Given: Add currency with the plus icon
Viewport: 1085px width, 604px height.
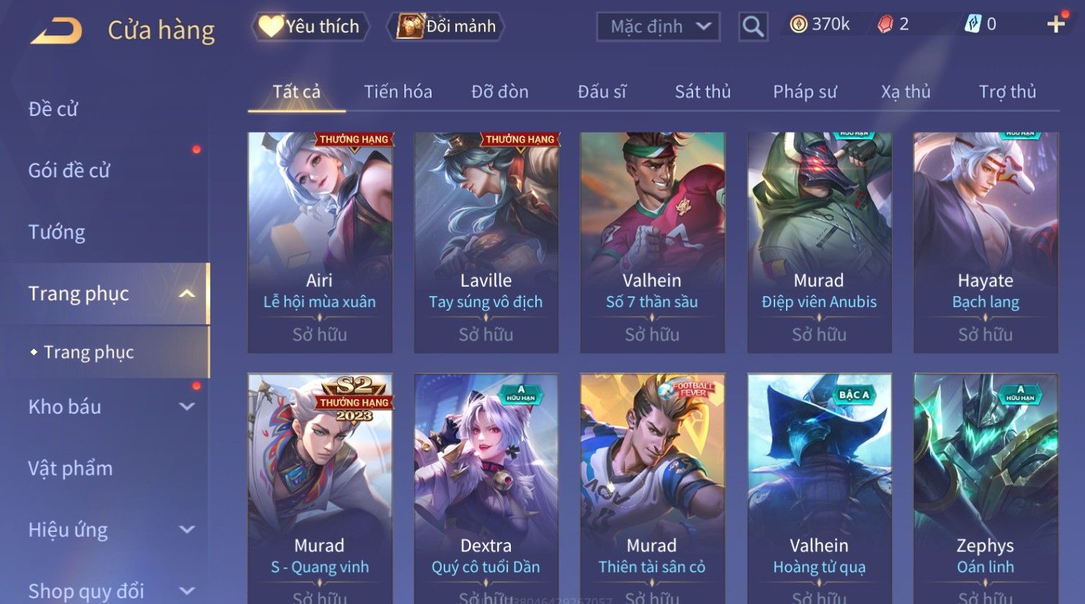Looking at the screenshot, I should pos(1055,25).
